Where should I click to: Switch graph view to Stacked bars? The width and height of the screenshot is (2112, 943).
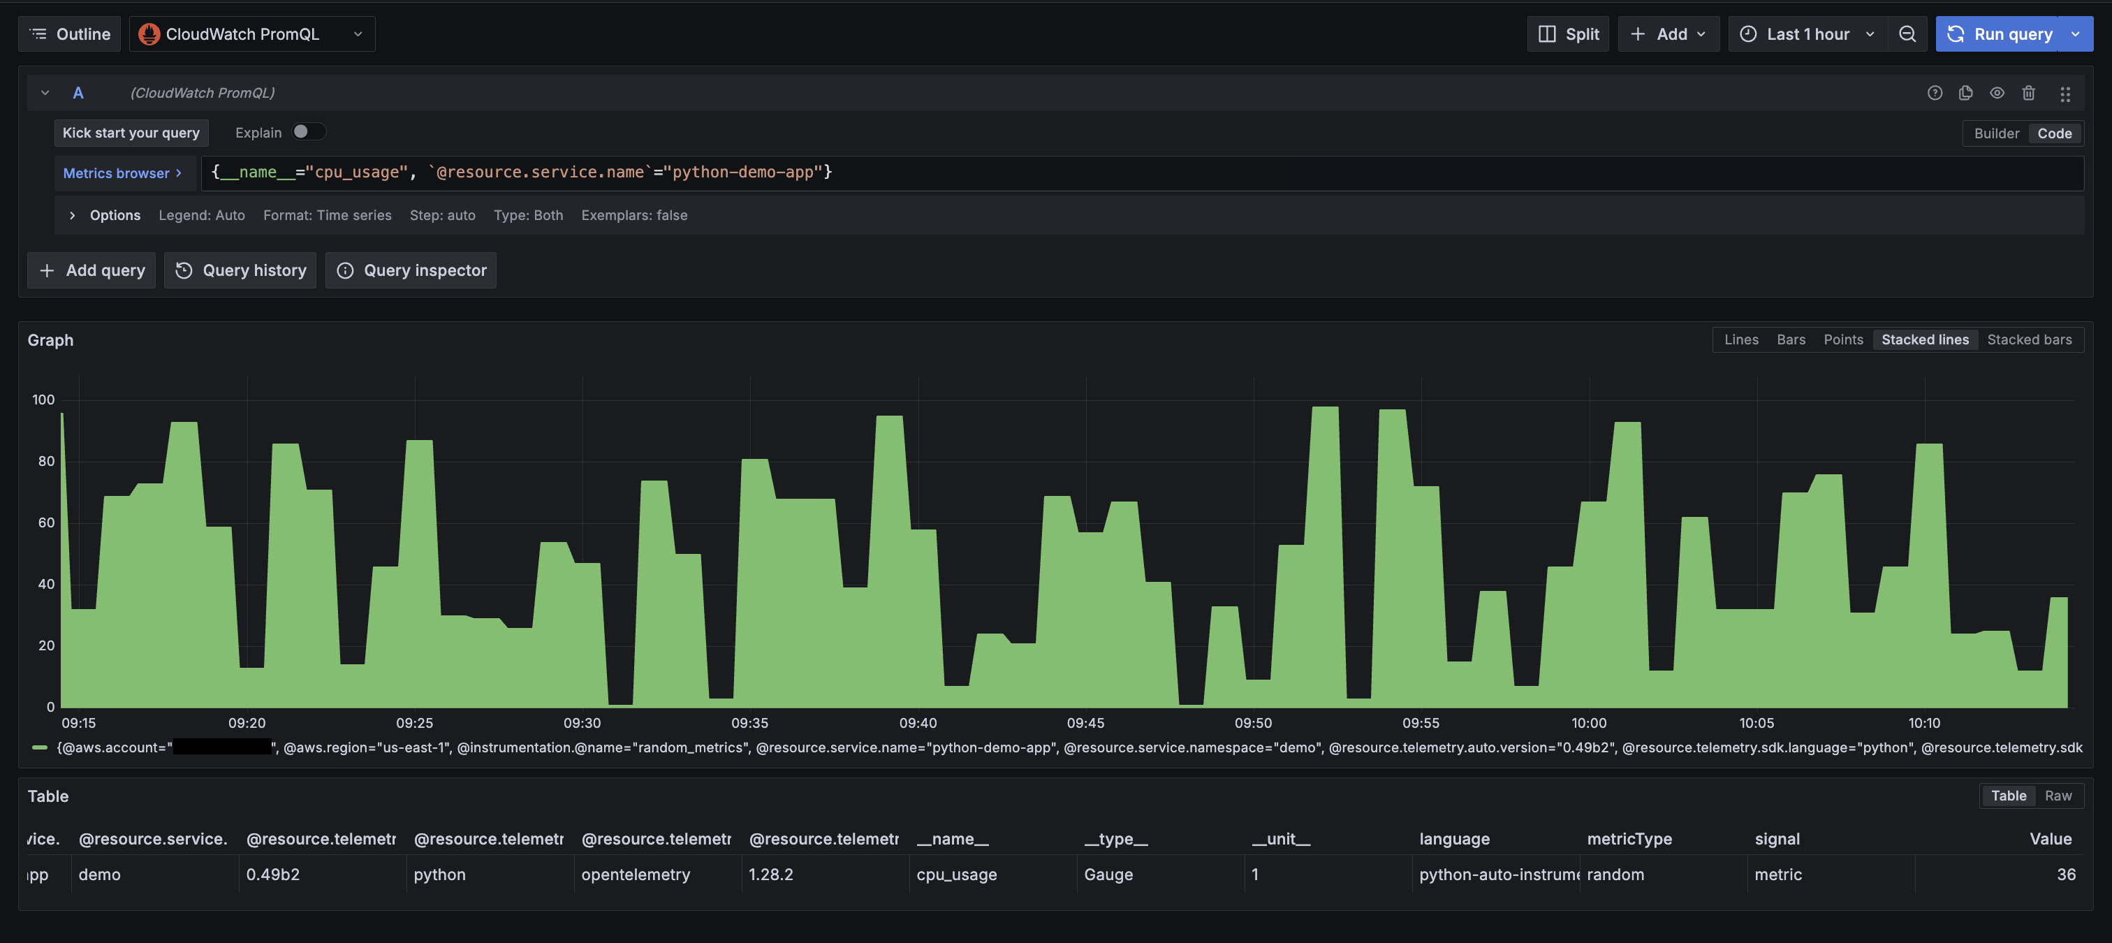point(2029,339)
